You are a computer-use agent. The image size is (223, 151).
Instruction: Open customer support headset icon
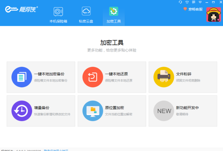point(180,2)
